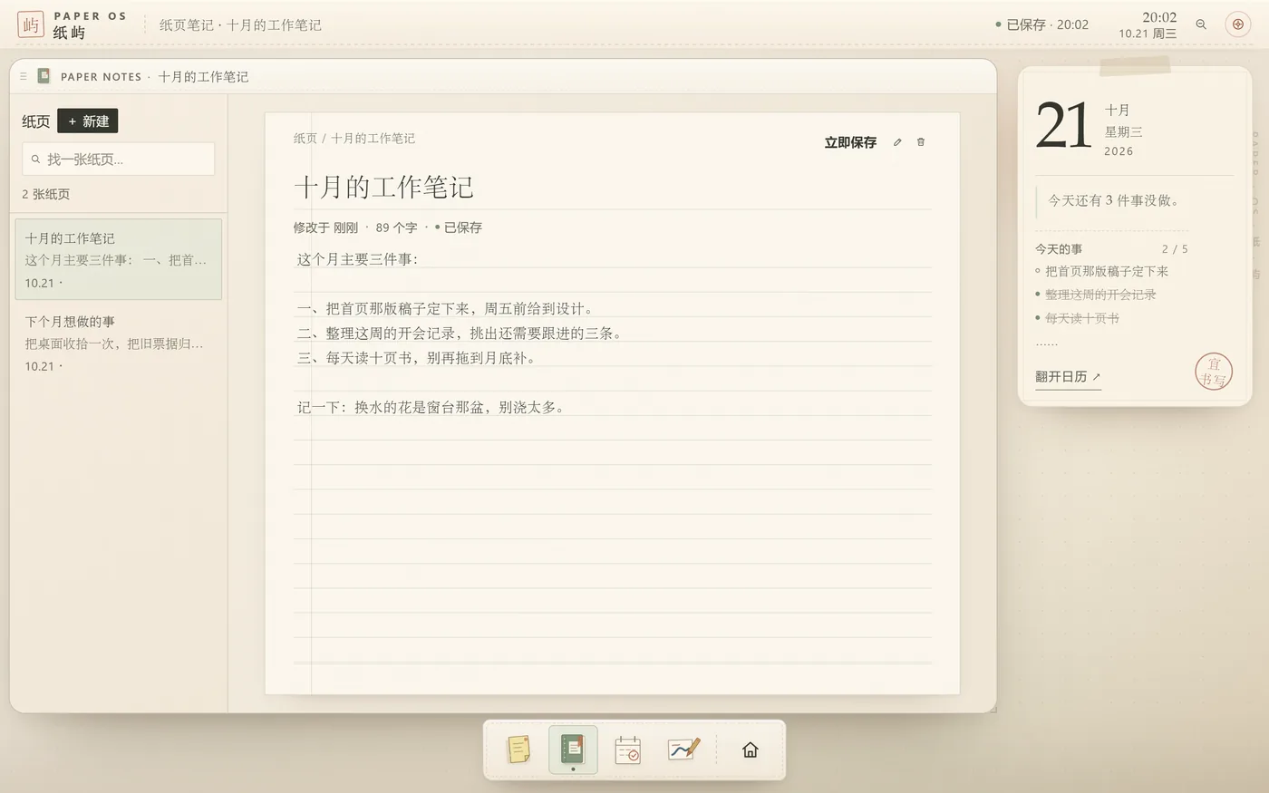
Task: Delete the note with the trash icon
Action: point(921,142)
